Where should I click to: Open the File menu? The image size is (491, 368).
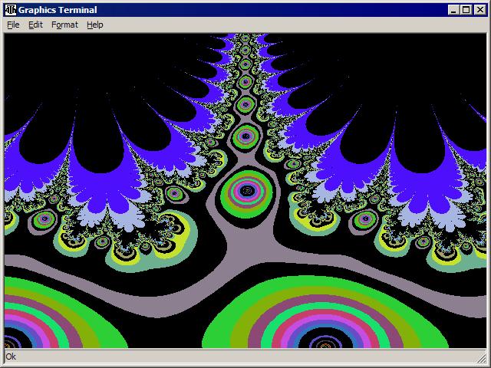coord(13,25)
